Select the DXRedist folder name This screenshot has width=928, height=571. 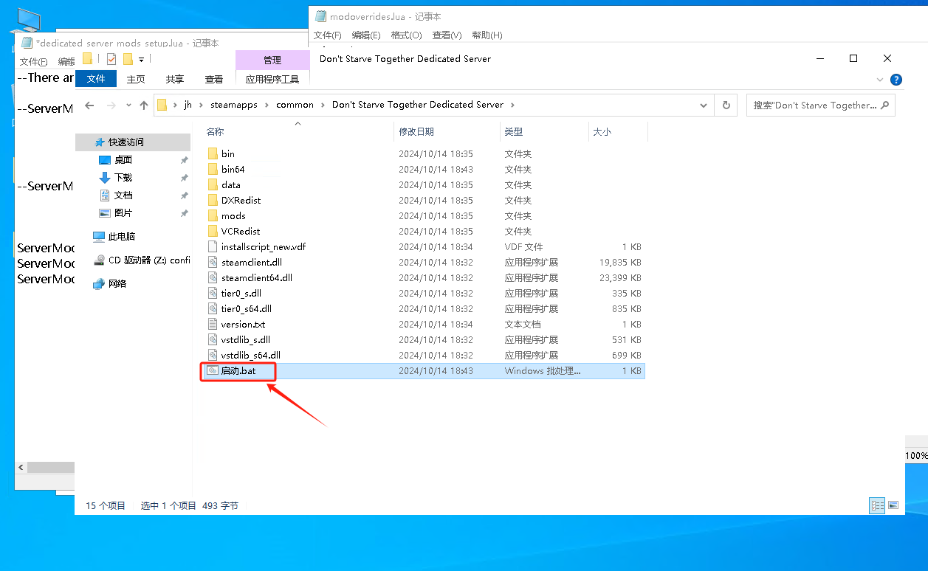point(241,201)
